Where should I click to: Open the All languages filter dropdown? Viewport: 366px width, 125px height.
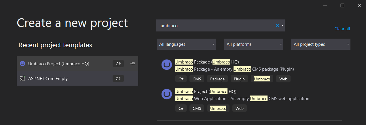(x=186, y=44)
